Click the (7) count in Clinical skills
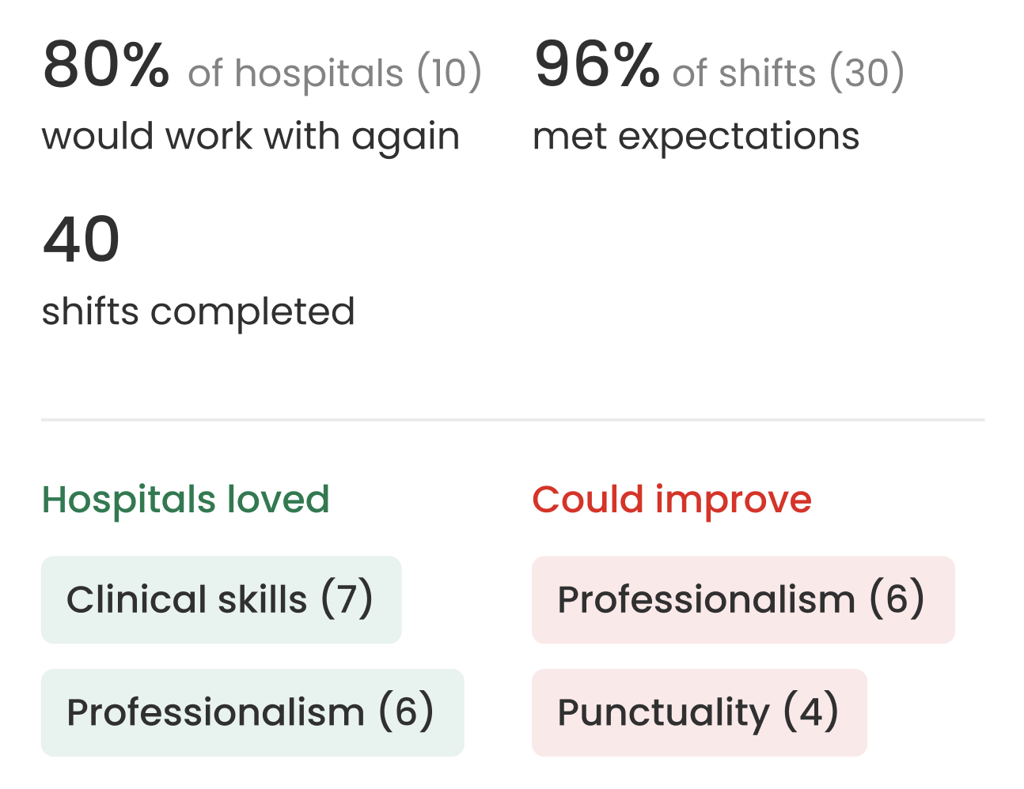 347,599
